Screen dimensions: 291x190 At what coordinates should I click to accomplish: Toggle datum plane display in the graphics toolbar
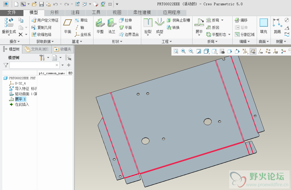(253, 51)
